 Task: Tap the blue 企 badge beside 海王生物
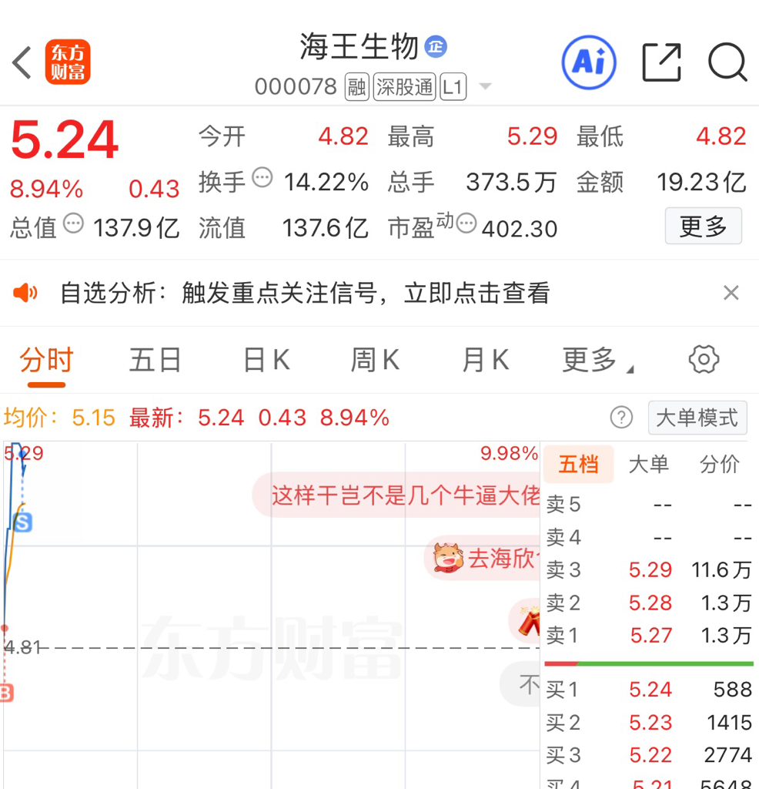436,47
